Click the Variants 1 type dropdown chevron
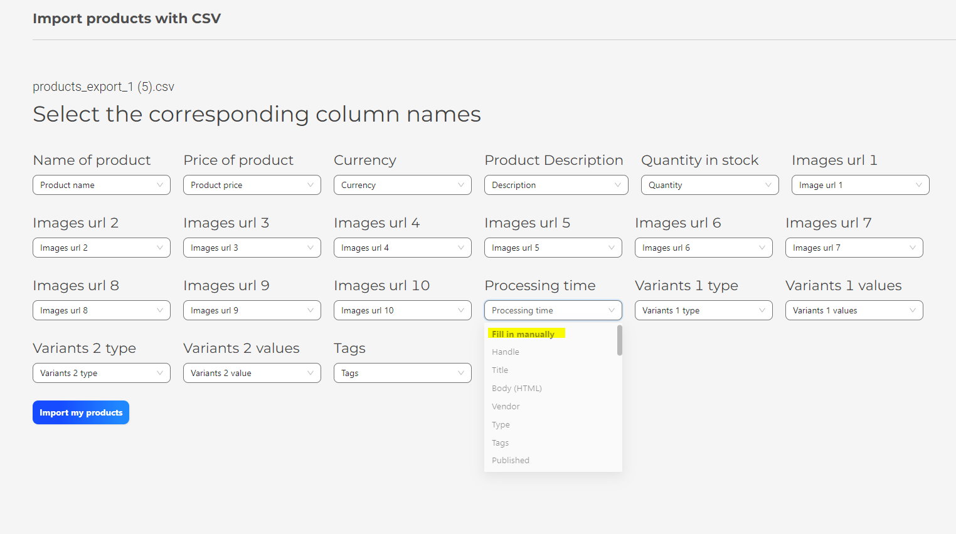The width and height of the screenshot is (956, 534). coord(762,310)
